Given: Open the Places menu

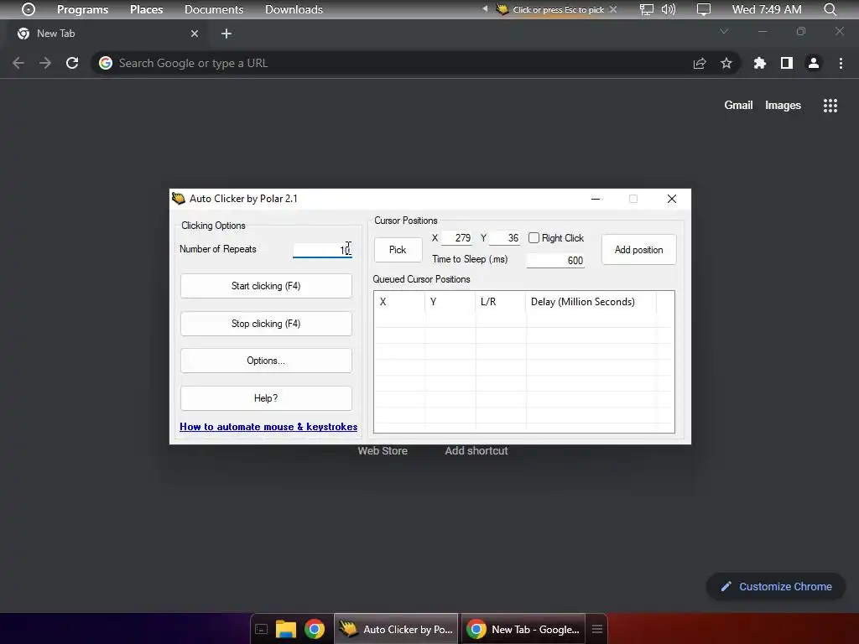Looking at the screenshot, I should tap(146, 9).
